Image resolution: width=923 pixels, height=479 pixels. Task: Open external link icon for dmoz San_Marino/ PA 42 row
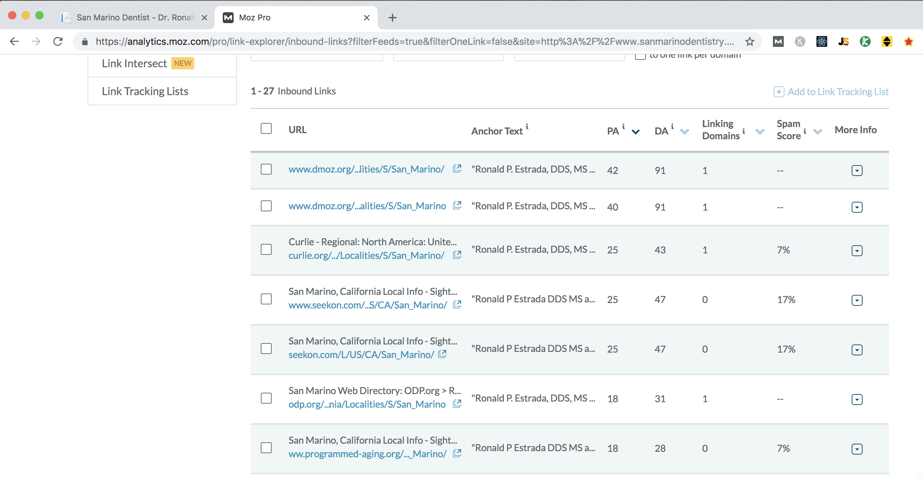pos(457,168)
